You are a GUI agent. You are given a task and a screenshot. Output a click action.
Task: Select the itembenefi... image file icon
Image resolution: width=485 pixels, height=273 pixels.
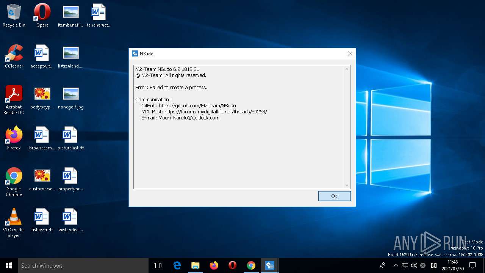[x=70, y=16]
